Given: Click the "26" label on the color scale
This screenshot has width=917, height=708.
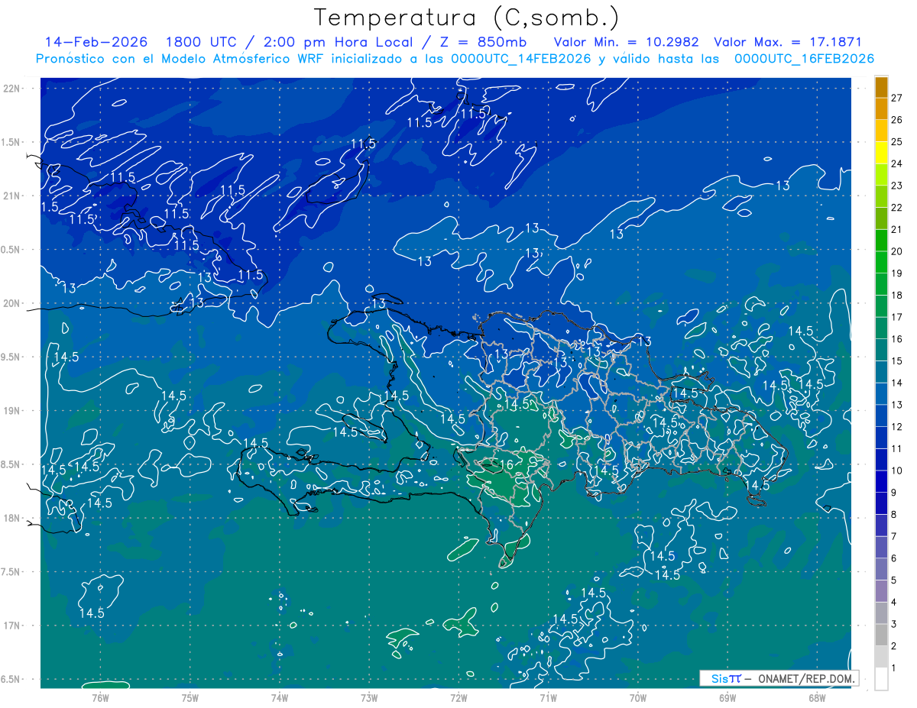Looking at the screenshot, I should pyautogui.click(x=896, y=120).
